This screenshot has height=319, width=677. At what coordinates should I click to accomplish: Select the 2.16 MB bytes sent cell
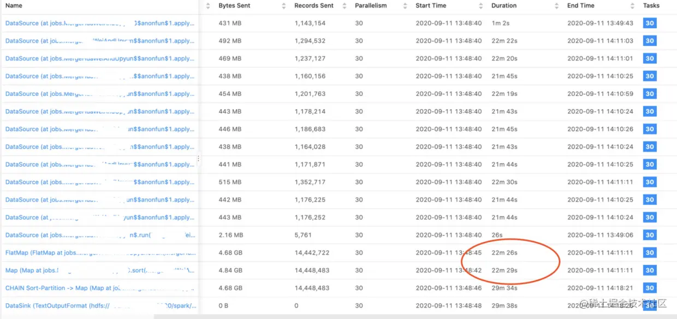point(231,235)
